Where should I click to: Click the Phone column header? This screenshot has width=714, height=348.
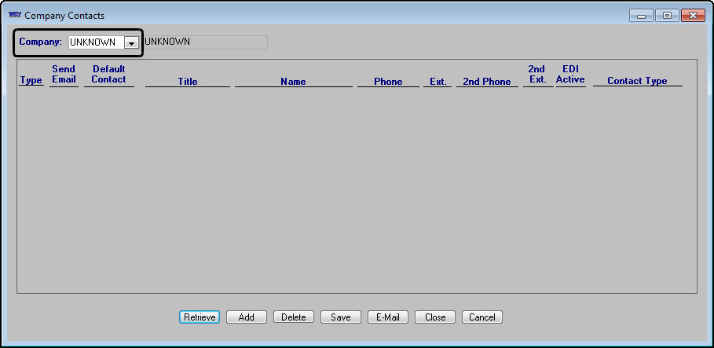pyautogui.click(x=388, y=82)
